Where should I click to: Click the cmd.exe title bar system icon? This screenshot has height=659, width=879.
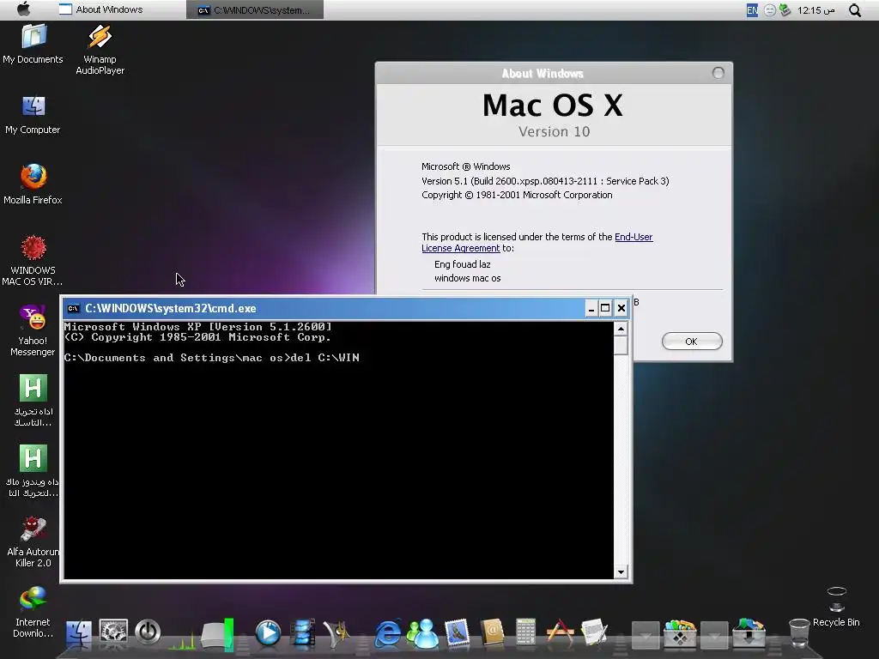point(73,308)
